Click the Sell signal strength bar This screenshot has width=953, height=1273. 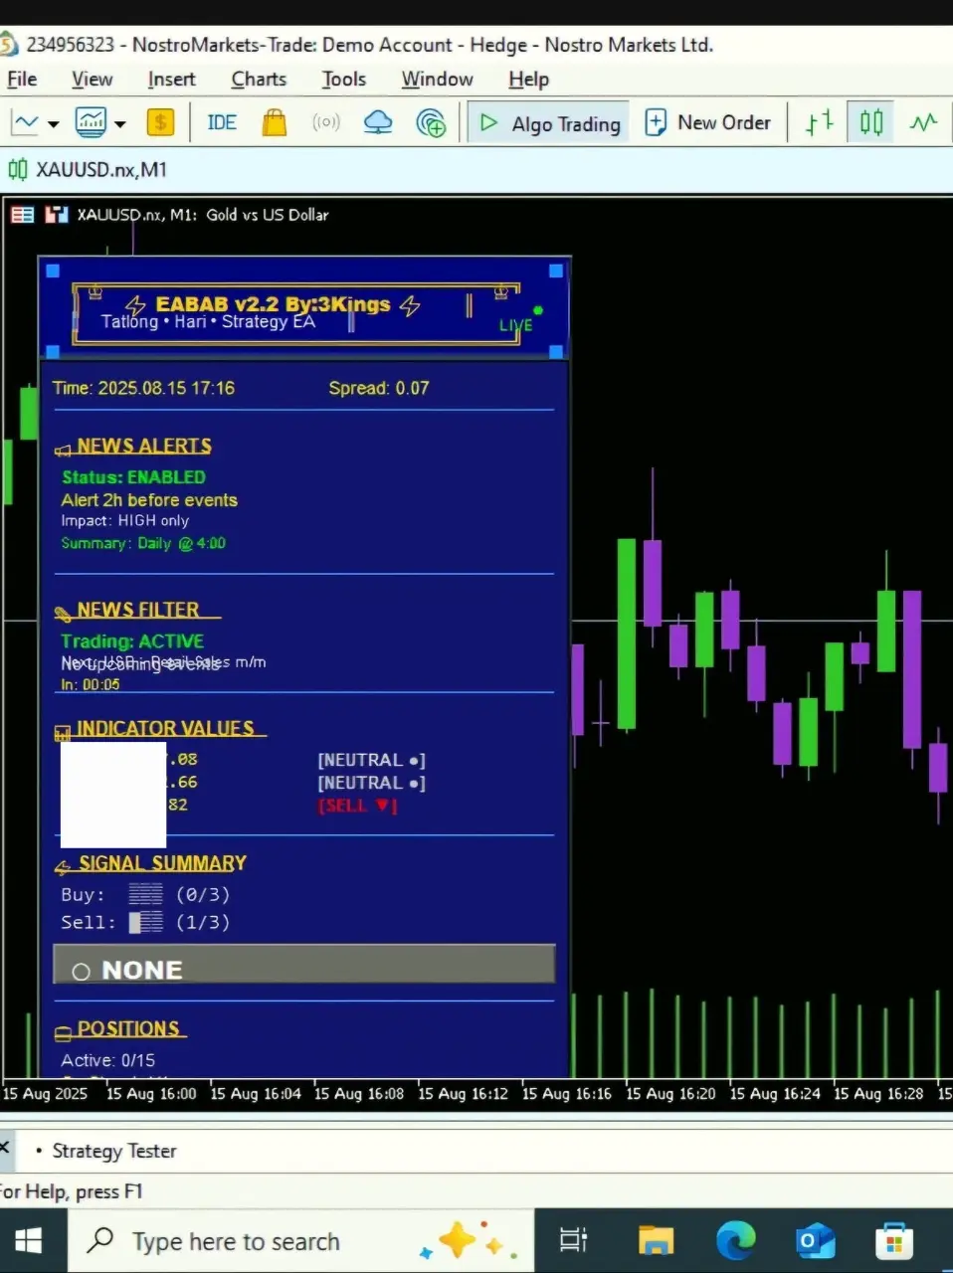[145, 922]
